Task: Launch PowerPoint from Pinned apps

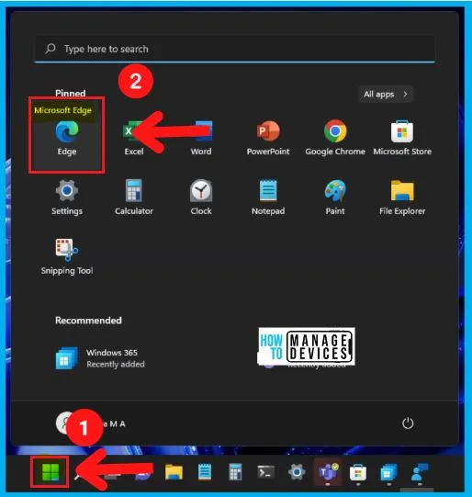Action: point(268,138)
